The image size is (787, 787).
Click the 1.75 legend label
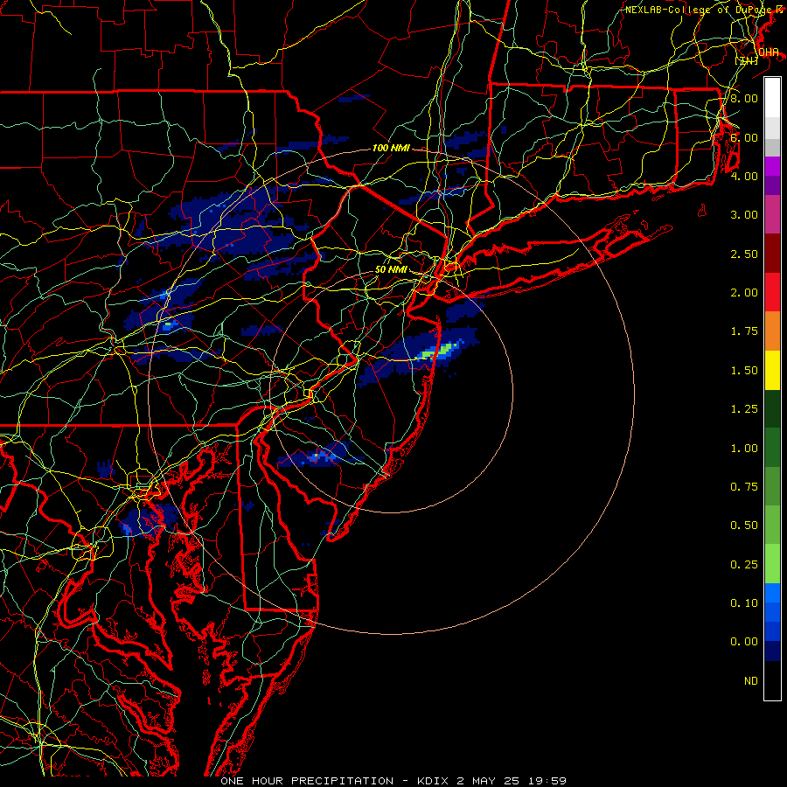[x=744, y=331]
